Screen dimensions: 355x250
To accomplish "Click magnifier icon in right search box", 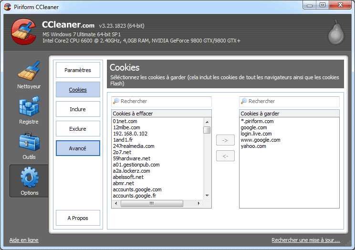I will pyautogui.click(x=244, y=101).
